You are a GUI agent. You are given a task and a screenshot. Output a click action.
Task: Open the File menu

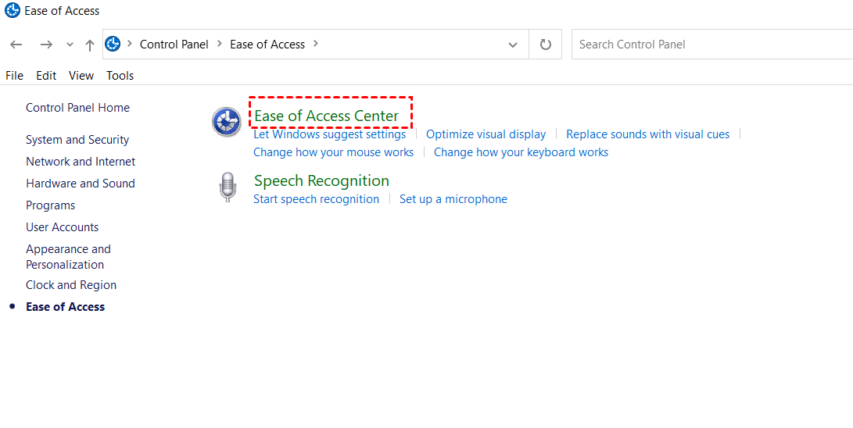click(15, 76)
